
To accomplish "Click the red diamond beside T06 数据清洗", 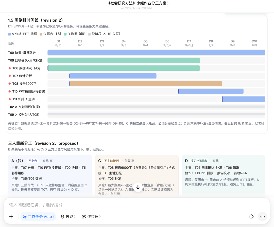I will (10, 68).
